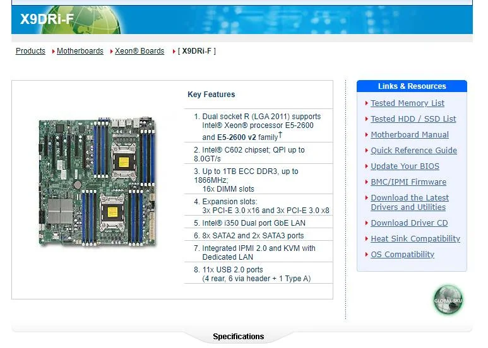Open the Products breadcrumb link
Viewport: 488px width, 348px height.
pos(30,51)
